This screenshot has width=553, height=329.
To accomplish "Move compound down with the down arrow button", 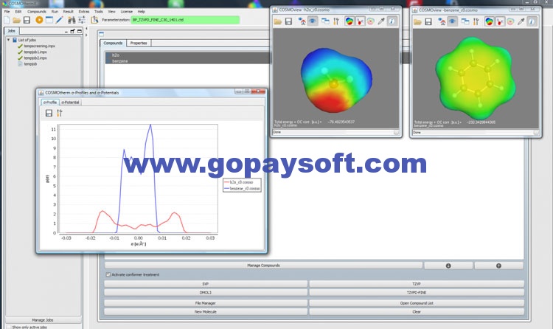I will tap(448, 266).
